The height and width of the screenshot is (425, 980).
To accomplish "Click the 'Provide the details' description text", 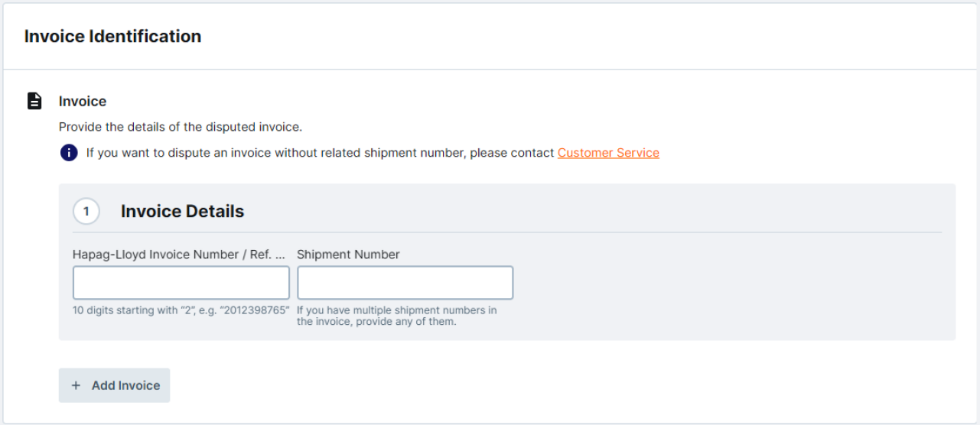I will tap(181, 127).
